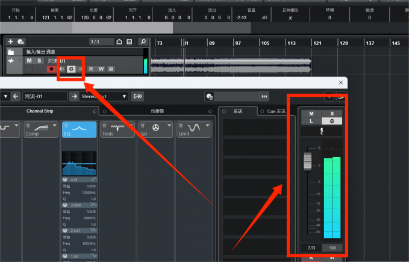Viewport: 409px width, 262px height.
Task: Toggle Read automation R on the track
Action: click(91, 69)
